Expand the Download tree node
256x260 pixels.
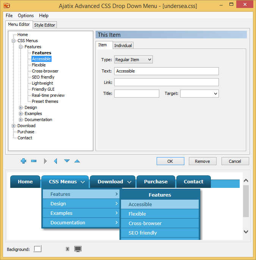point(13,126)
